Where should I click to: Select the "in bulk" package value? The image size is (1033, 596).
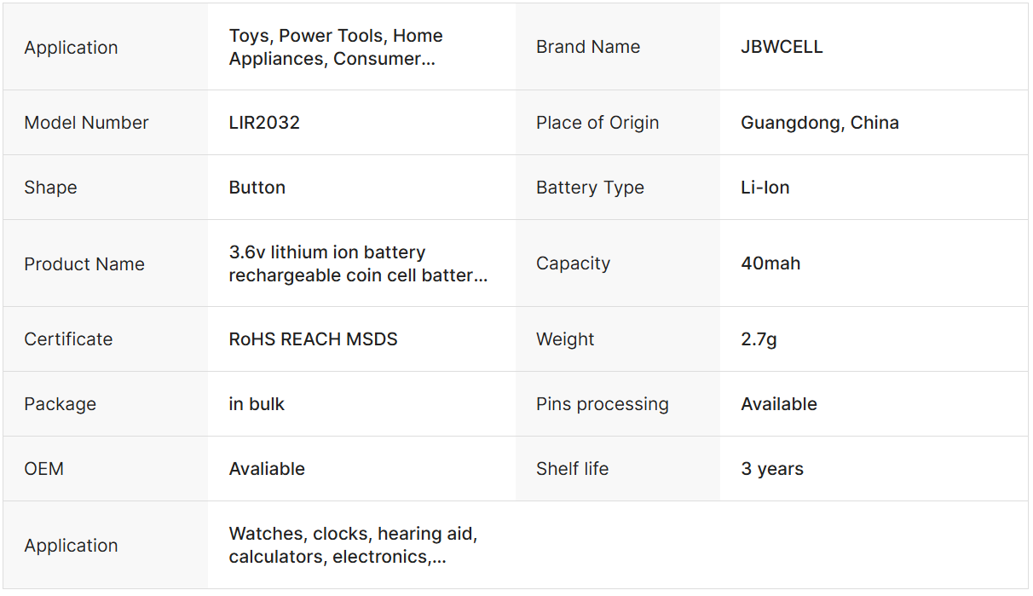[x=257, y=404]
